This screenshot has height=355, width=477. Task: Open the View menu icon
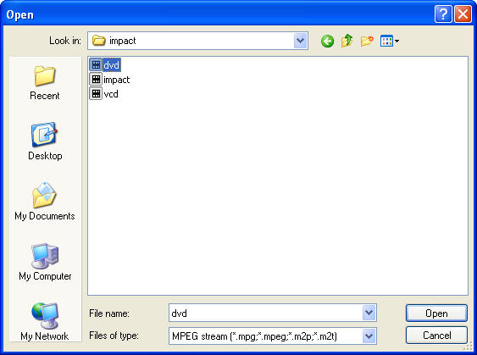390,41
